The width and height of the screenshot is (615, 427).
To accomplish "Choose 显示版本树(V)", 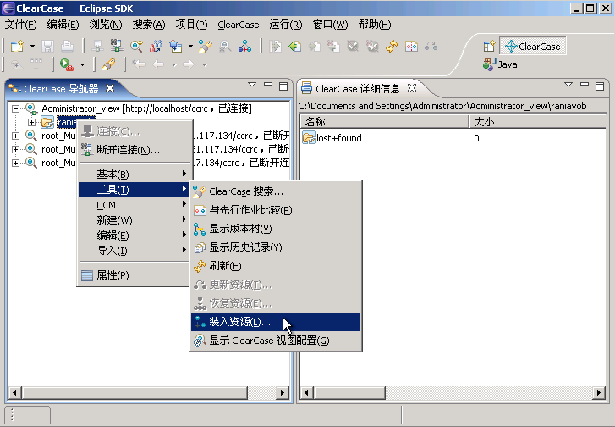I will tap(275, 229).
